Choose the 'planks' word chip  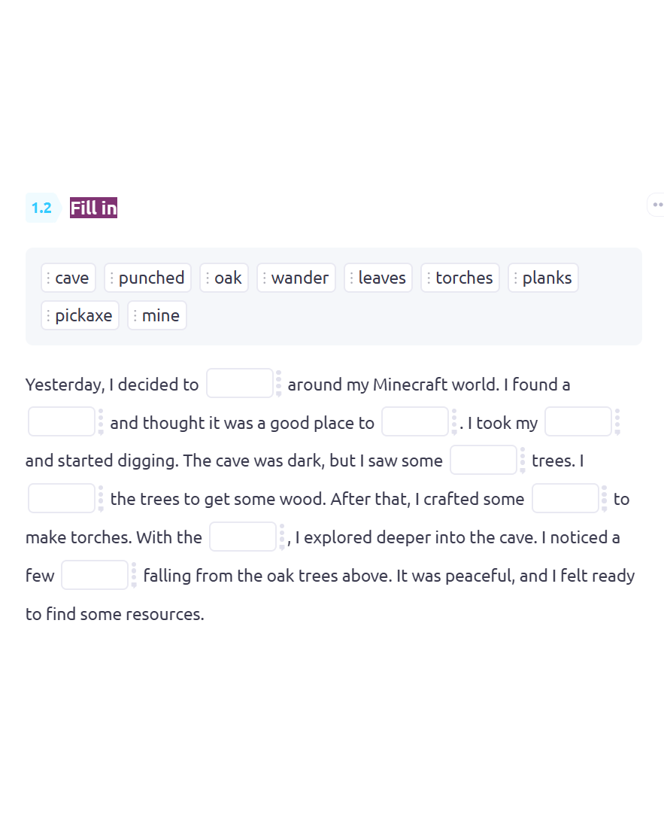543,278
